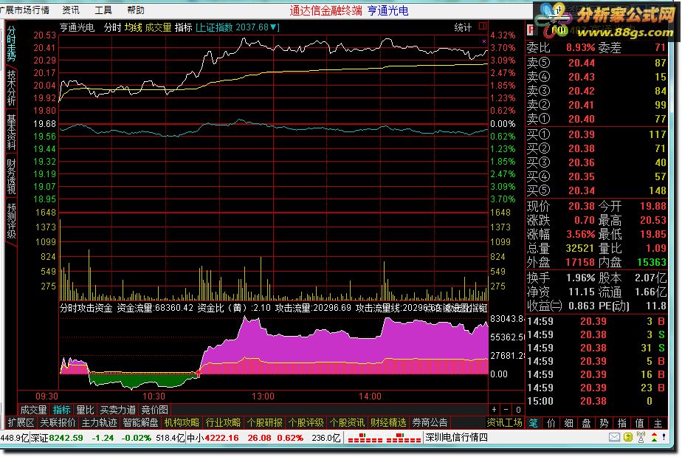682x457 pixels.
Task: Select the 价 price distribution tab
Action: [551, 423]
